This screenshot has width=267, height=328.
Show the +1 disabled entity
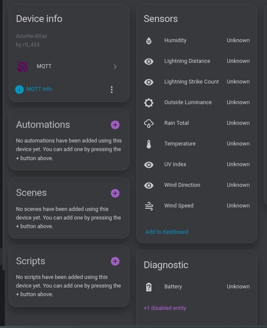pos(165,308)
